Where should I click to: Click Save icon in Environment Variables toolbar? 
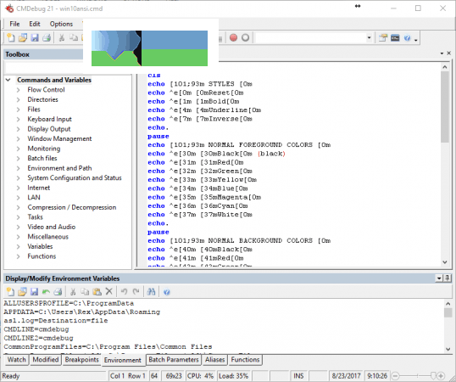coord(34,291)
